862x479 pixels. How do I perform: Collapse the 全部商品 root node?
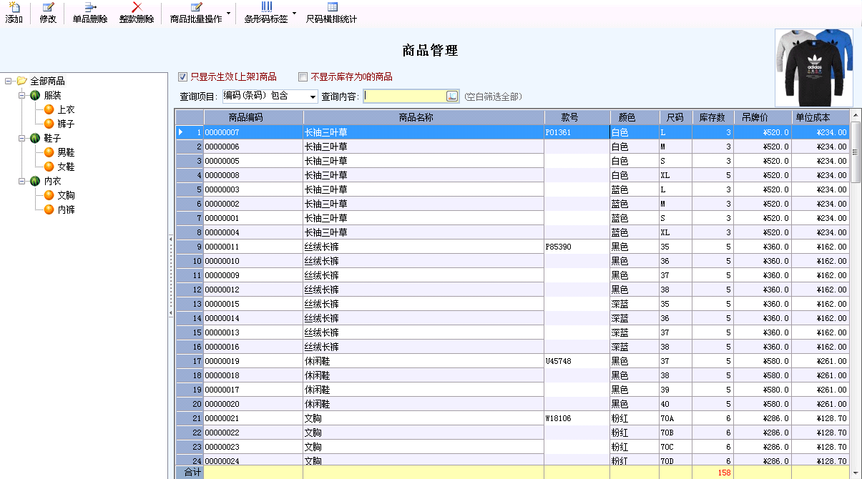click(x=8, y=81)
